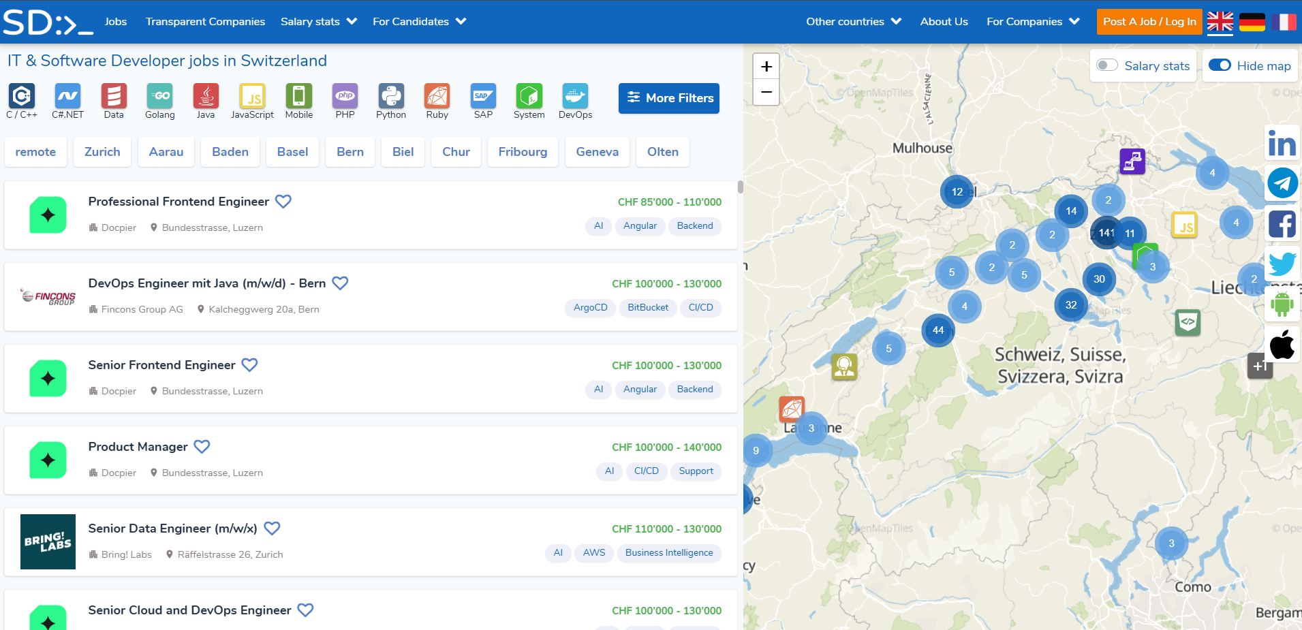
Task: Click the Ruby job marker near Lausanne
Action: pos(792,409)
